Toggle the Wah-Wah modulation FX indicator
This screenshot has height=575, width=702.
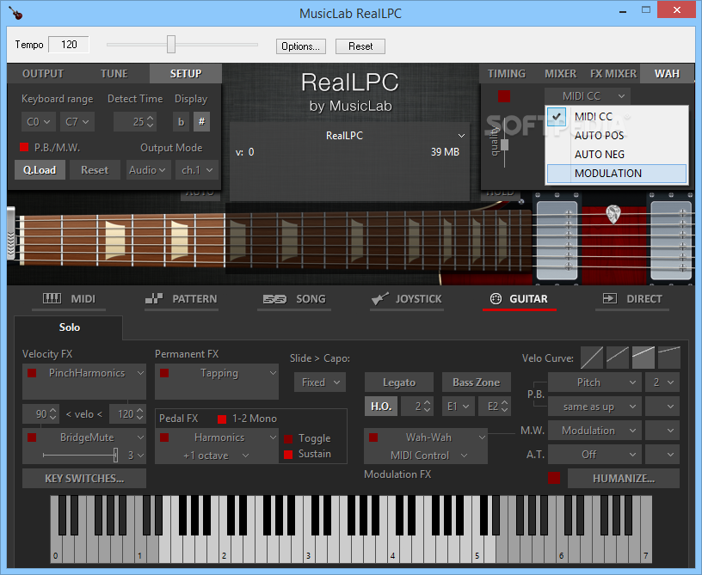click(373, 437)
